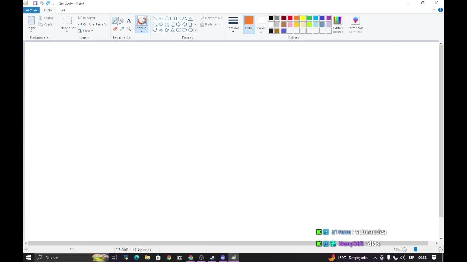Click the Redo arrow in title bar
Viewport: 467px width, 262px height.
click(x=48, y=3)
